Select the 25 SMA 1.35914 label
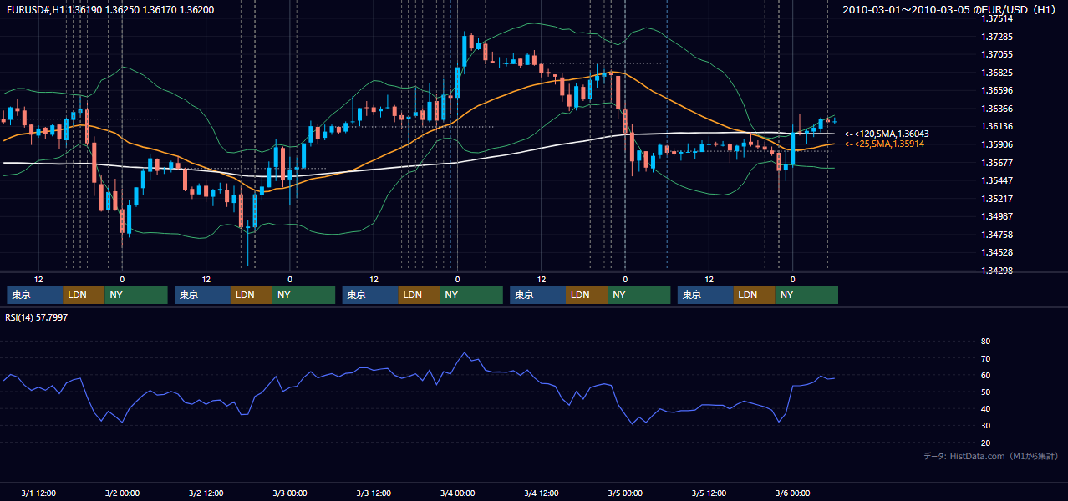Viewport: 1068px width, 501px height. (884, 144)
